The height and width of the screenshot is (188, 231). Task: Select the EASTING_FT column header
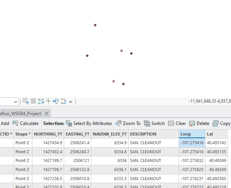[78, 134]
